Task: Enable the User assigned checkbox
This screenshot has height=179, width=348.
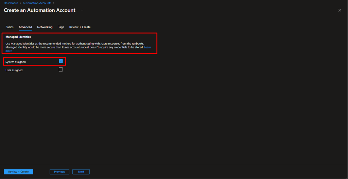Action: (x=61, y=69)
